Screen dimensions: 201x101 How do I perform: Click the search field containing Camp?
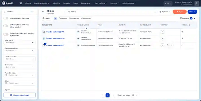(110, 12)
